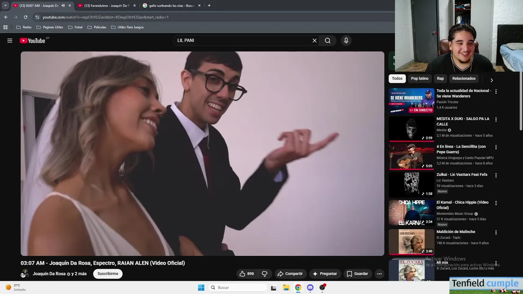Open the Utiles Para Juegos bookmarks folder
This screenshot has height=294, width=523.
(x=127, y=27)
